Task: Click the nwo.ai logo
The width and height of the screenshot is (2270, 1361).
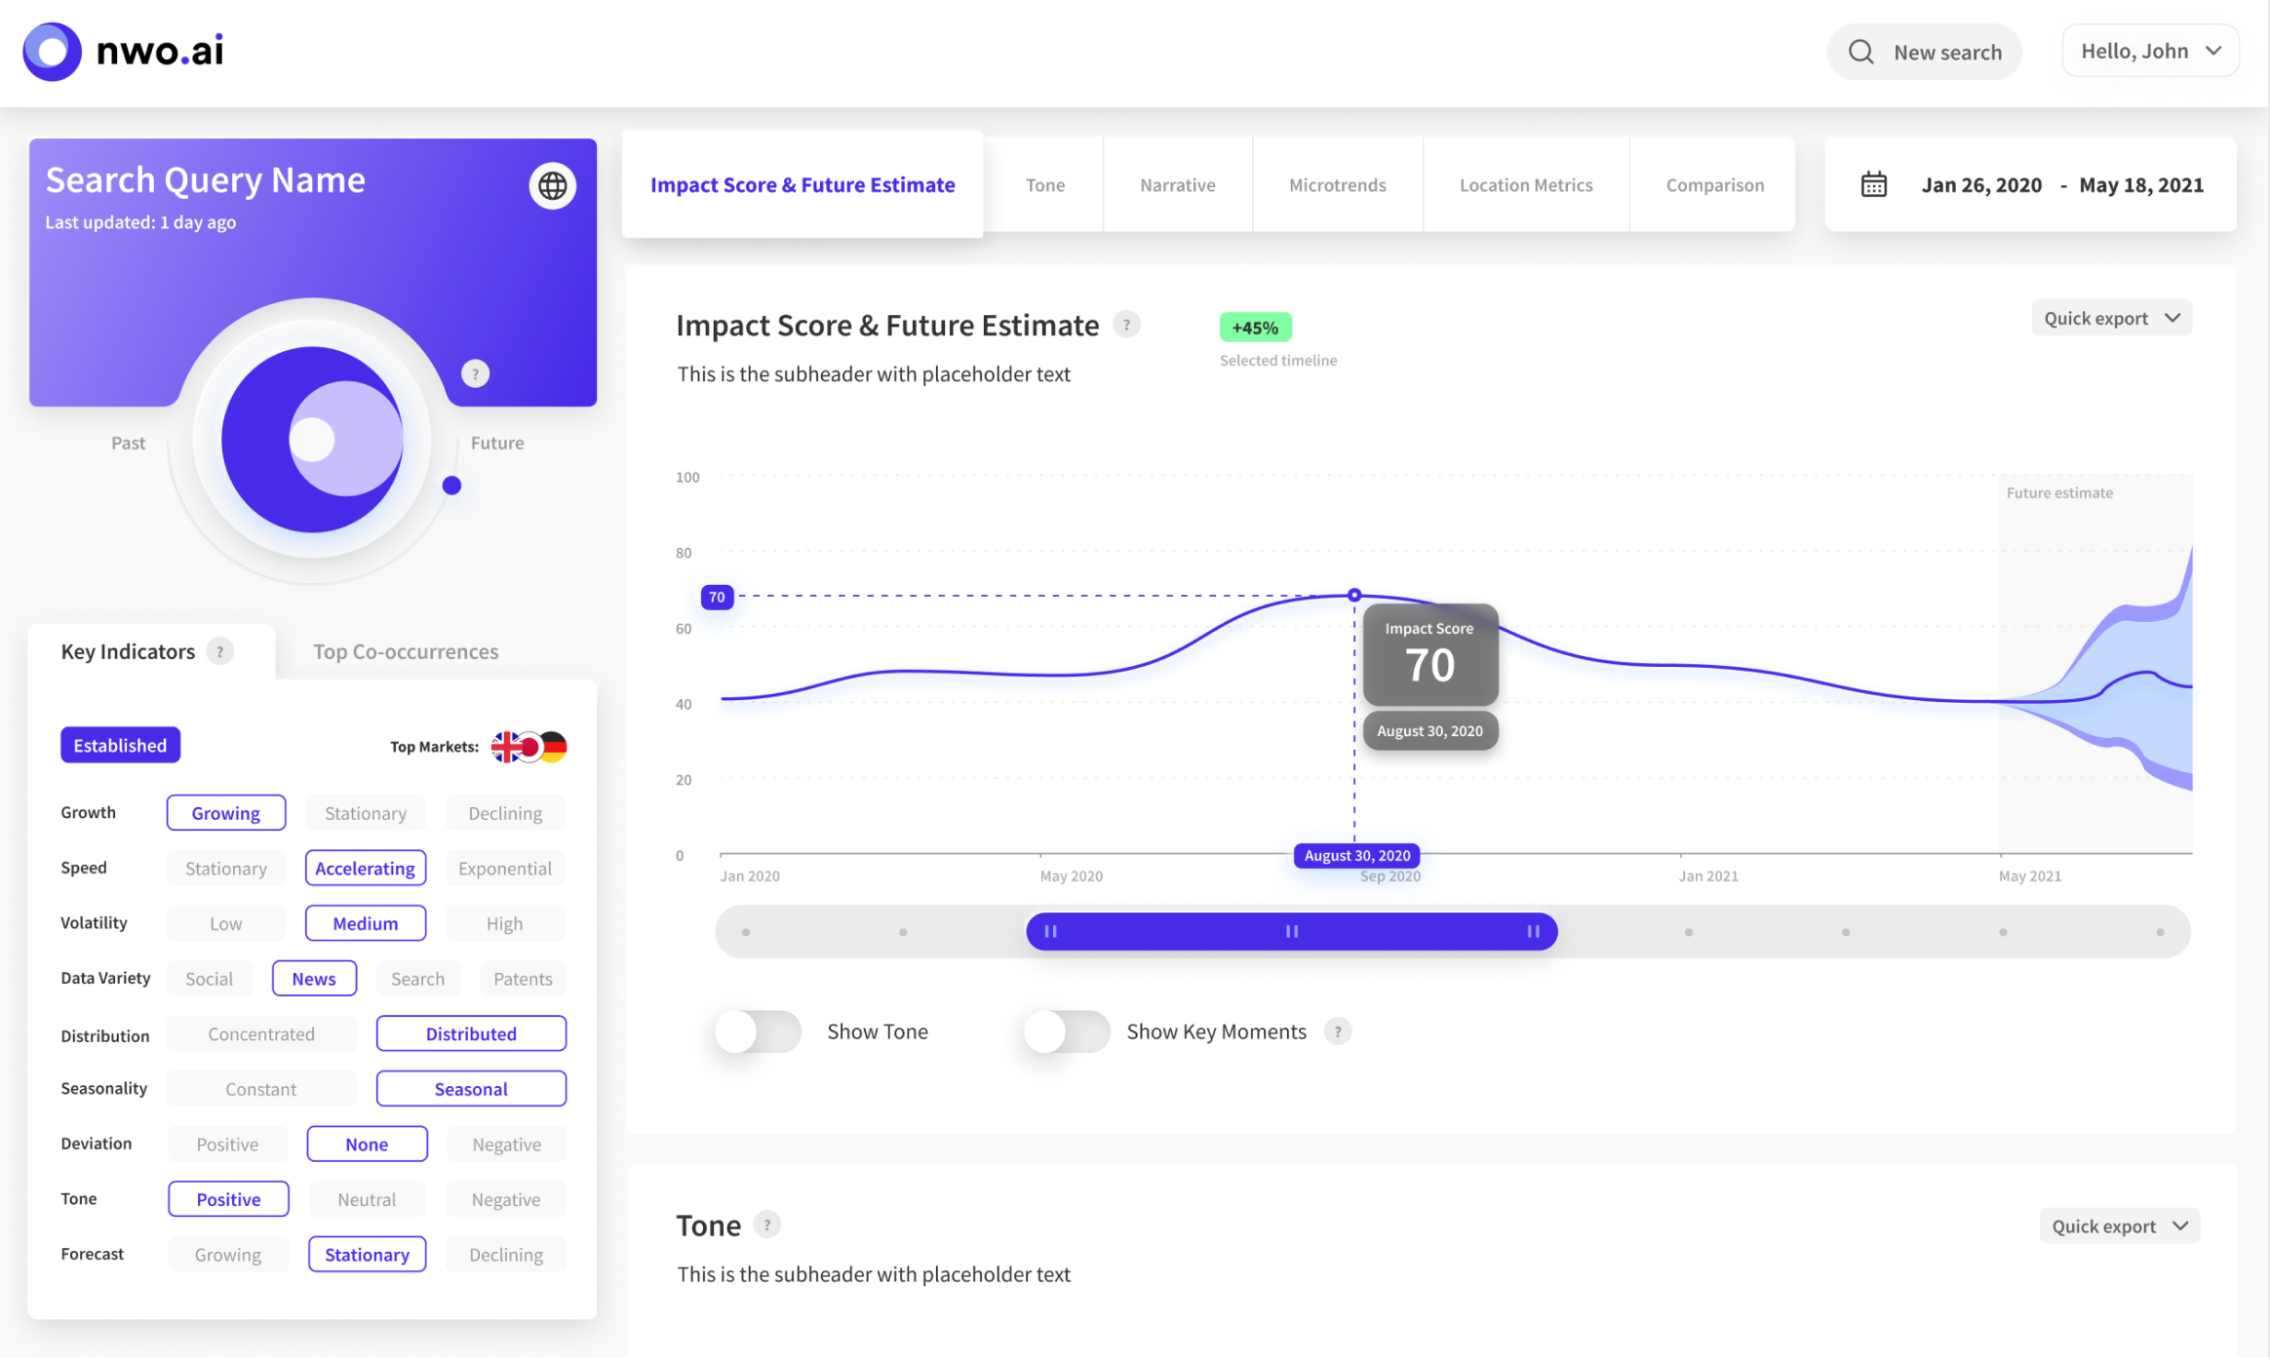Action: click(124, 52)
